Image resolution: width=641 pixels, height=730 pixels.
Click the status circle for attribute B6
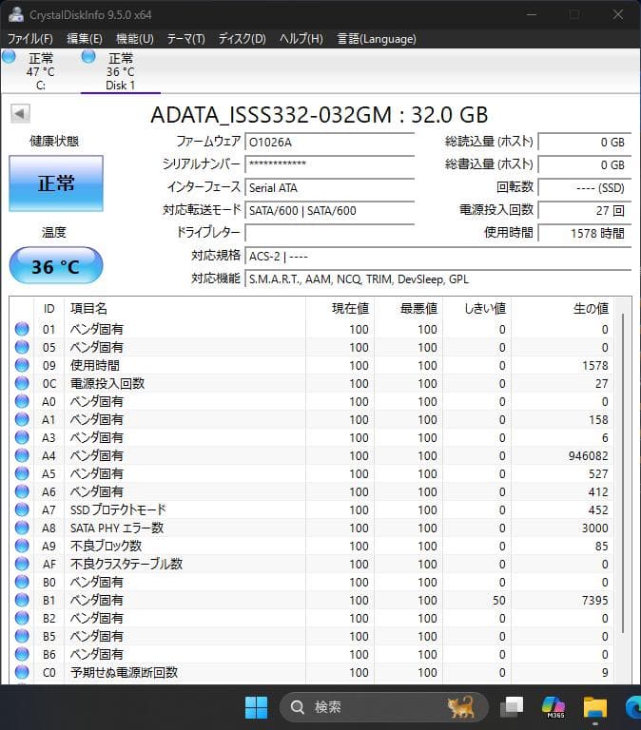point(22,654)
